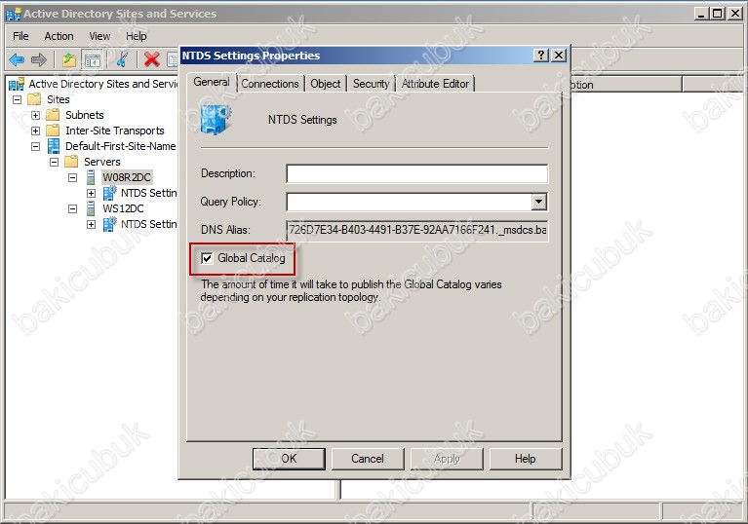Image resolution: width=748 pixels, height=524 pixels.
Task: Click the DNS Alias field value
Action: (417, 230)
